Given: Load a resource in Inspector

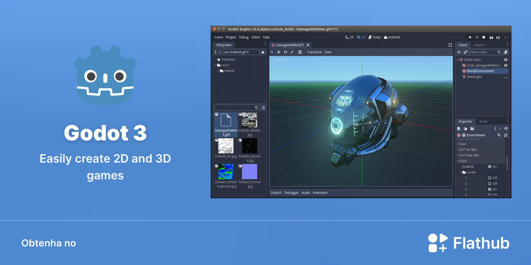Looking at the screenshot, I should pos(466,129).
